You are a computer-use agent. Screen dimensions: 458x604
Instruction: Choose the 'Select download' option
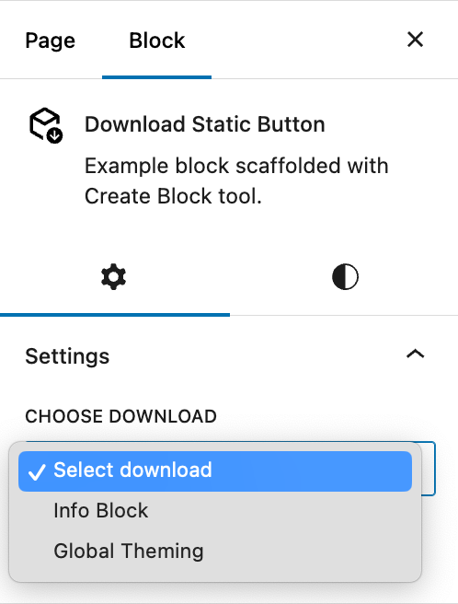click(215, 471)
